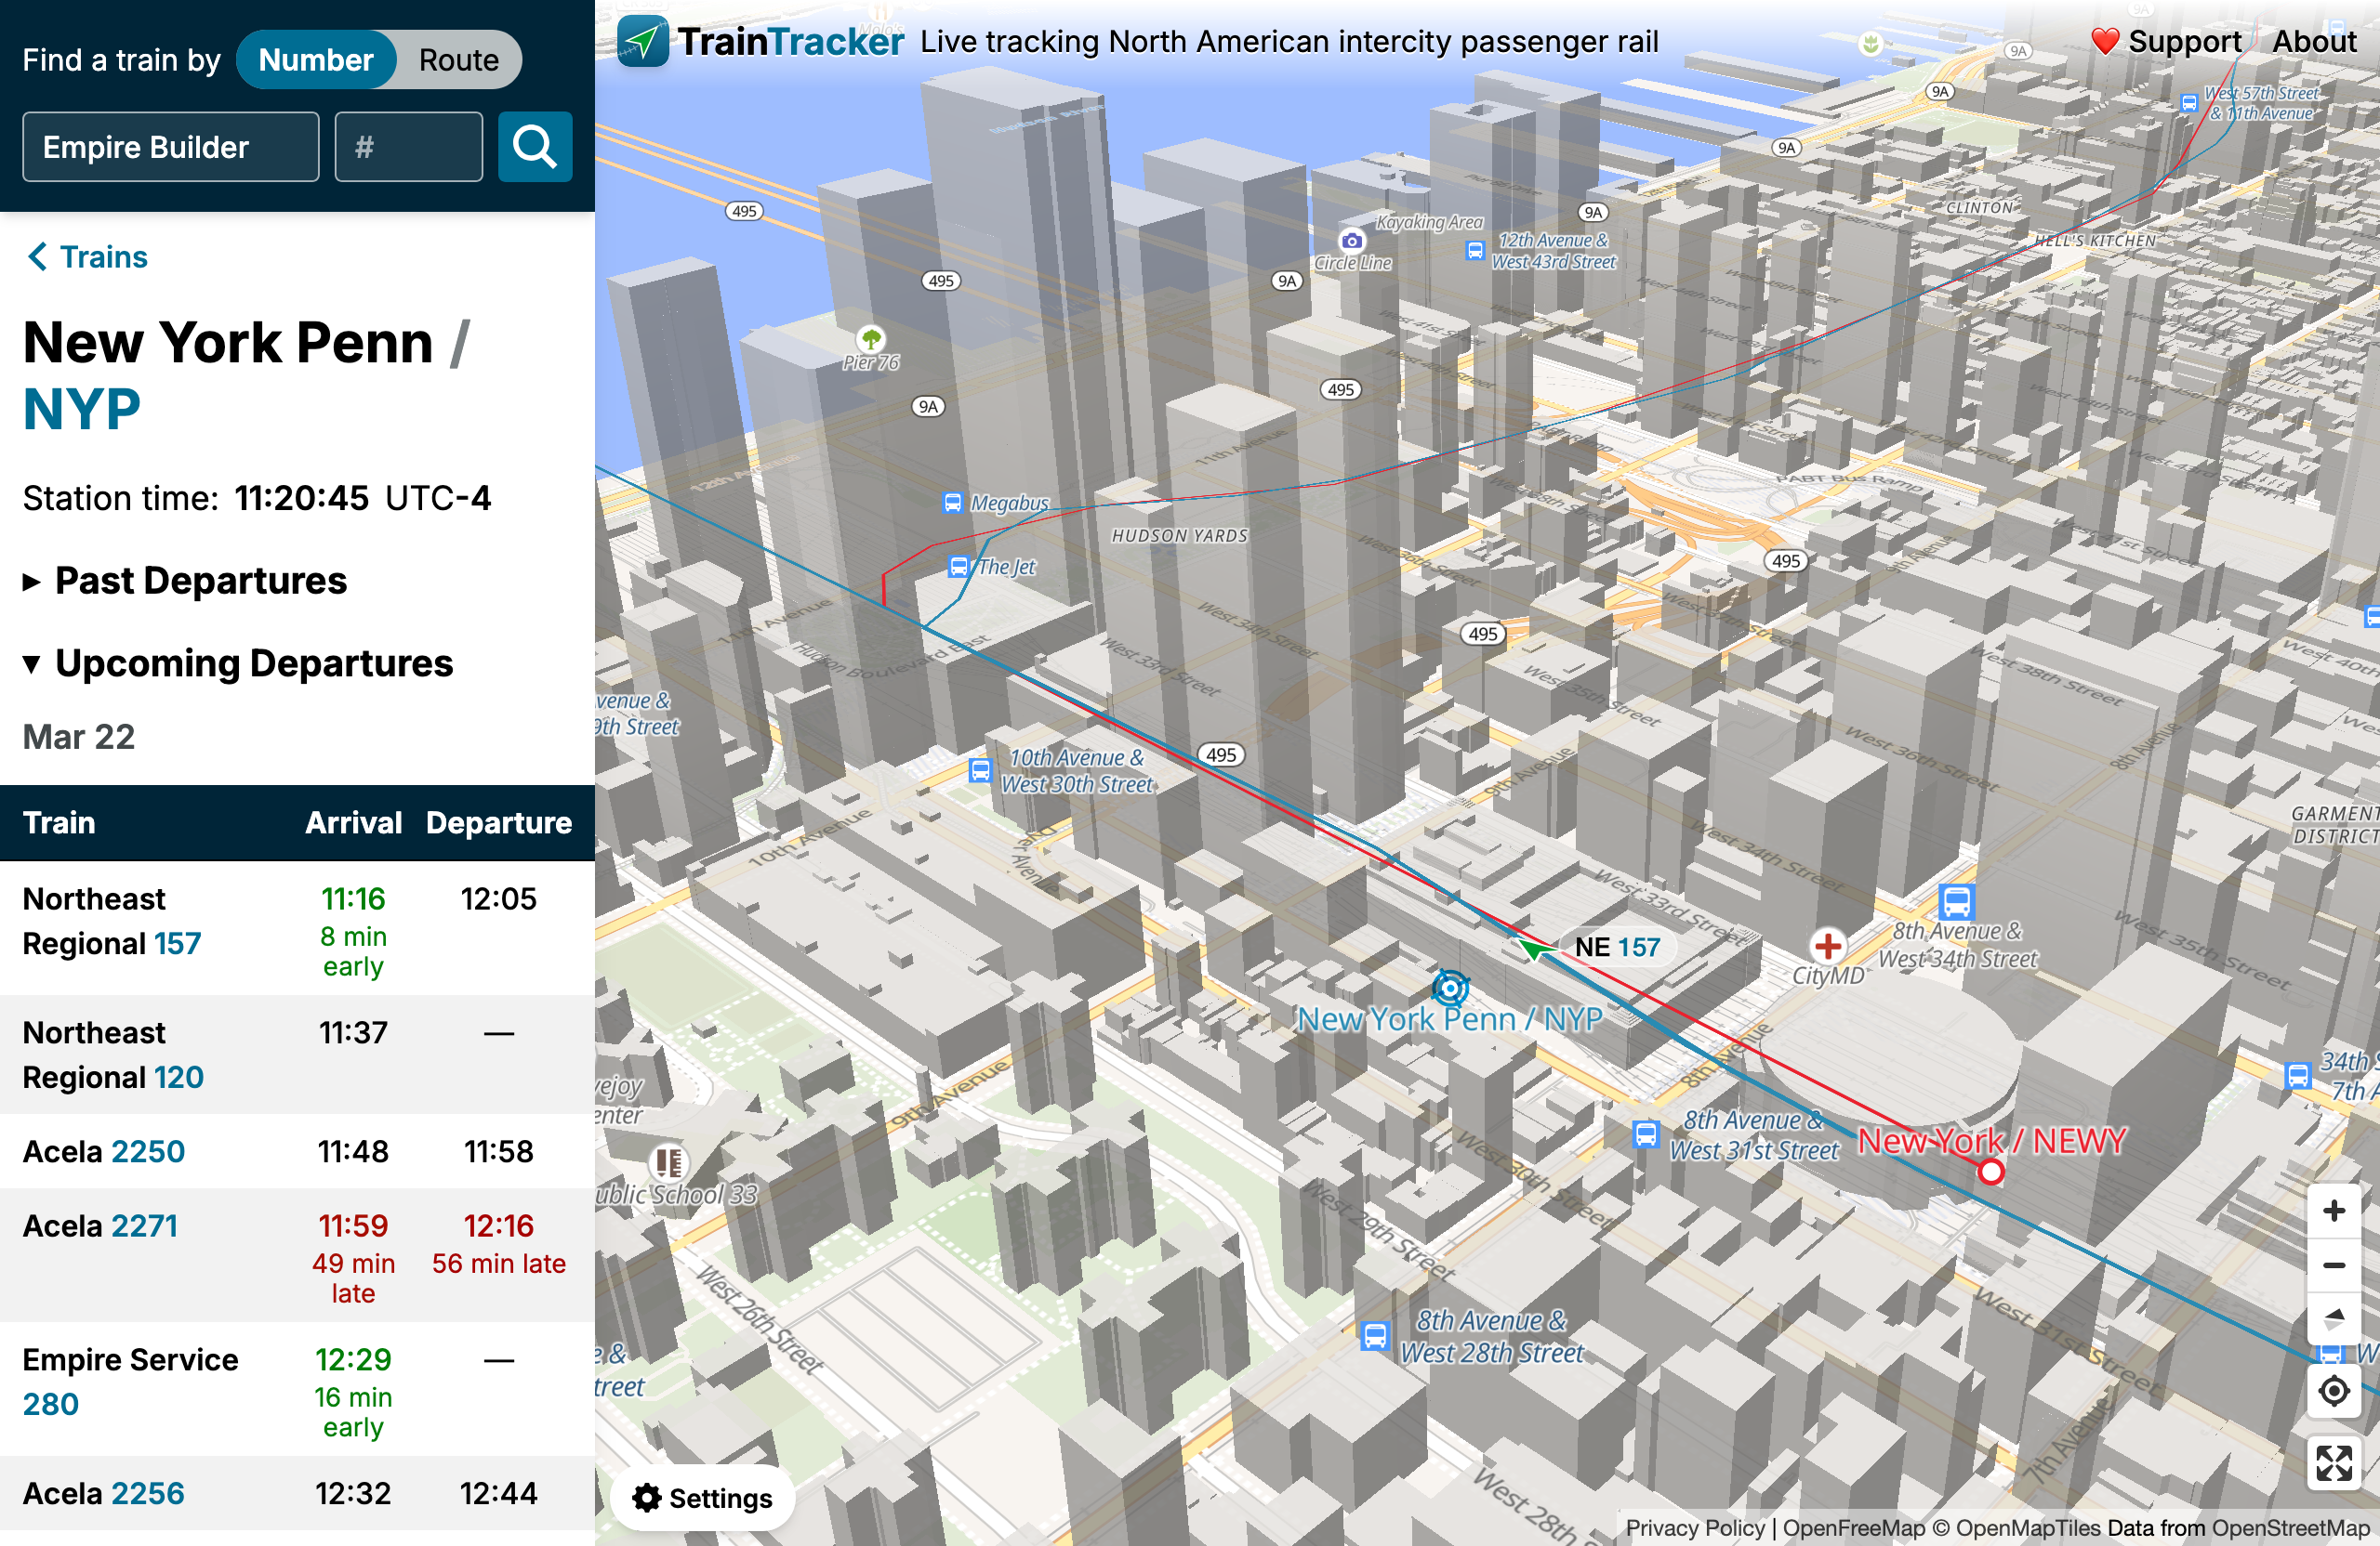Open the Support page
This screenshot has width=2380, height=1546.
coord(2166,42)
